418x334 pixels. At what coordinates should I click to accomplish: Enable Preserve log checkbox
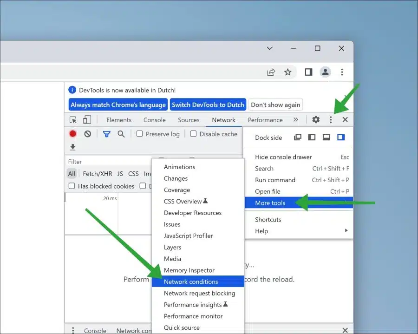[140, 133]
